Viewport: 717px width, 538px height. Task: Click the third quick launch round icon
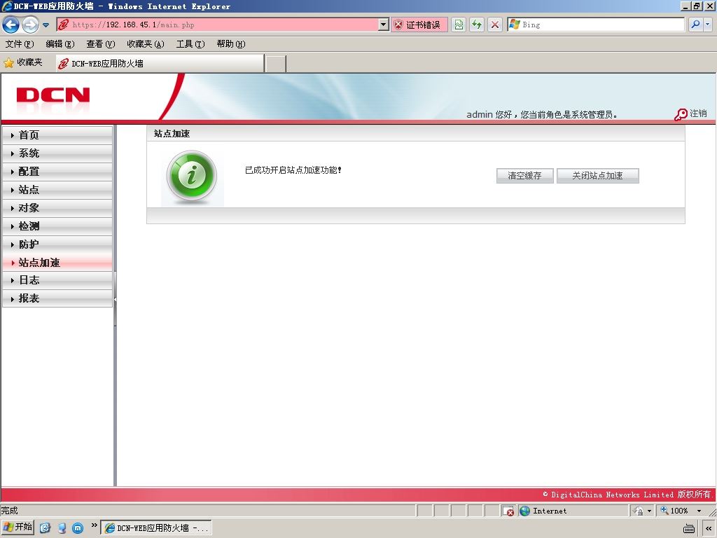(x=78, y=528)
